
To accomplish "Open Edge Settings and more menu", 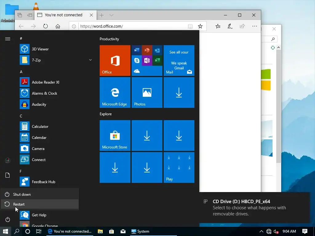I will click(254, 26).
